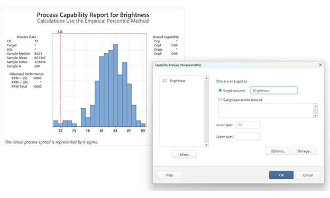The height and width of the screenshot is (198, 330).
Task: Click column list scrollbar up arrow
Action: (206, 78)
